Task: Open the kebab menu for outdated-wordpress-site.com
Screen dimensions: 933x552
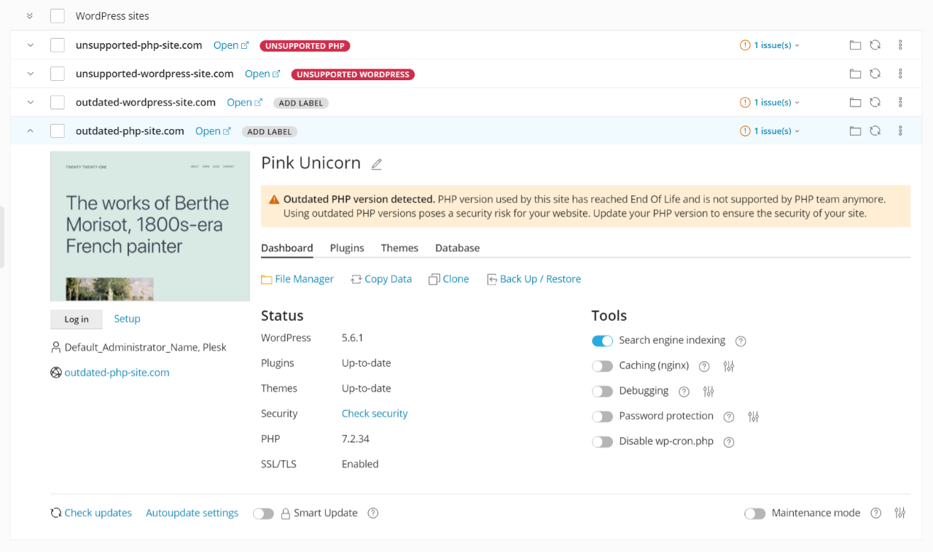Action: [x=900, y=101]
